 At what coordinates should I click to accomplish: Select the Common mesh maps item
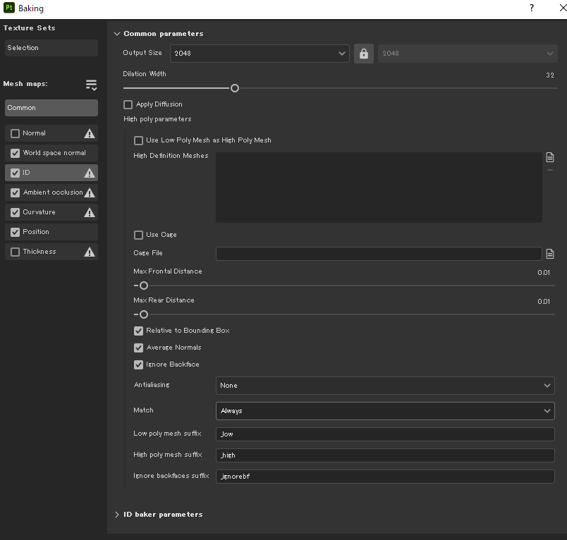tap(51, 108)
